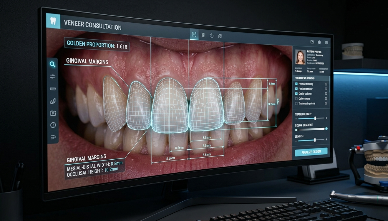Open the list view icon in the top toolbar
The width and height of the screenshot is (388, 221).
pyautogui.click(x=203, y=35)
